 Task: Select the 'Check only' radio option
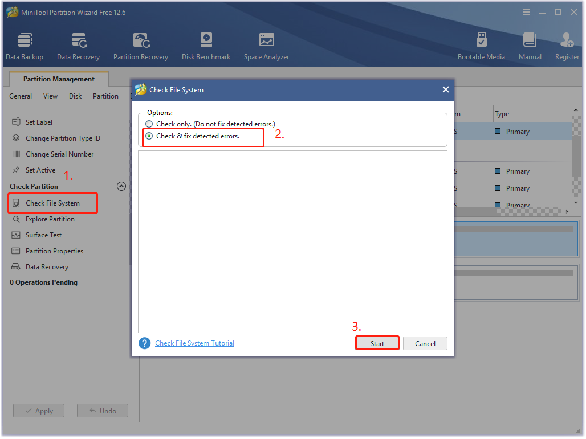[149, 124]
